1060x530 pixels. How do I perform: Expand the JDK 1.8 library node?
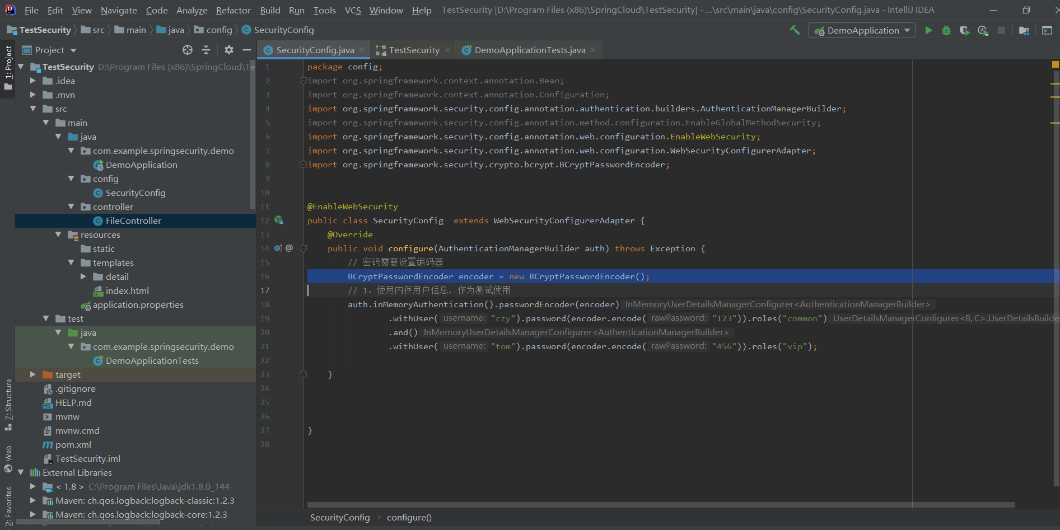(33, 486)
